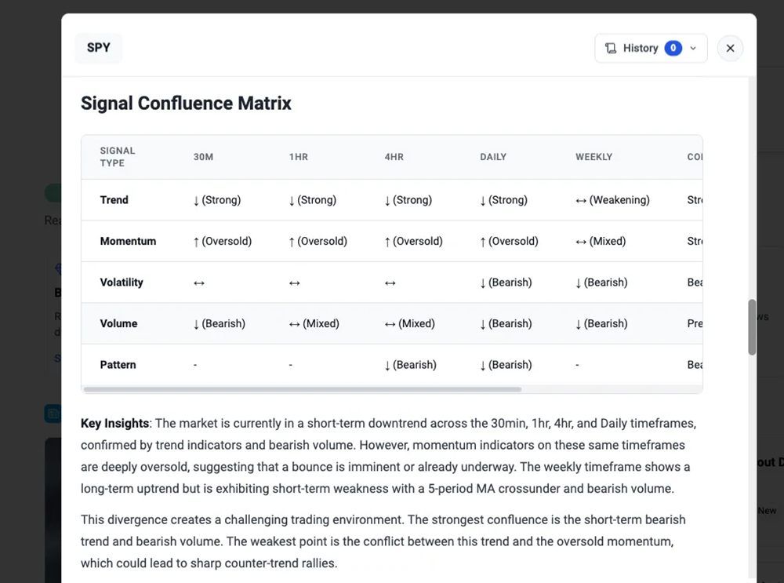The height and width of the screenshot is (583, 784).
Task: Click the down arrow in Volatility Weekly cell
Action: point(579,283)
